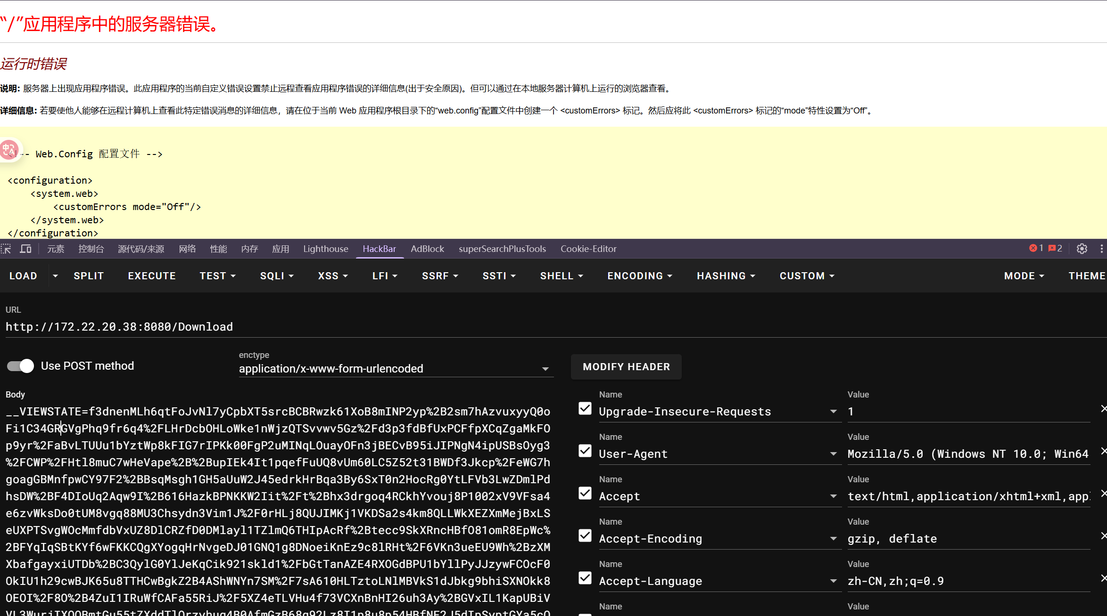Open the Cookie-Editor tab
Screen dimensions: 1107x616
[x=588, y=249]
